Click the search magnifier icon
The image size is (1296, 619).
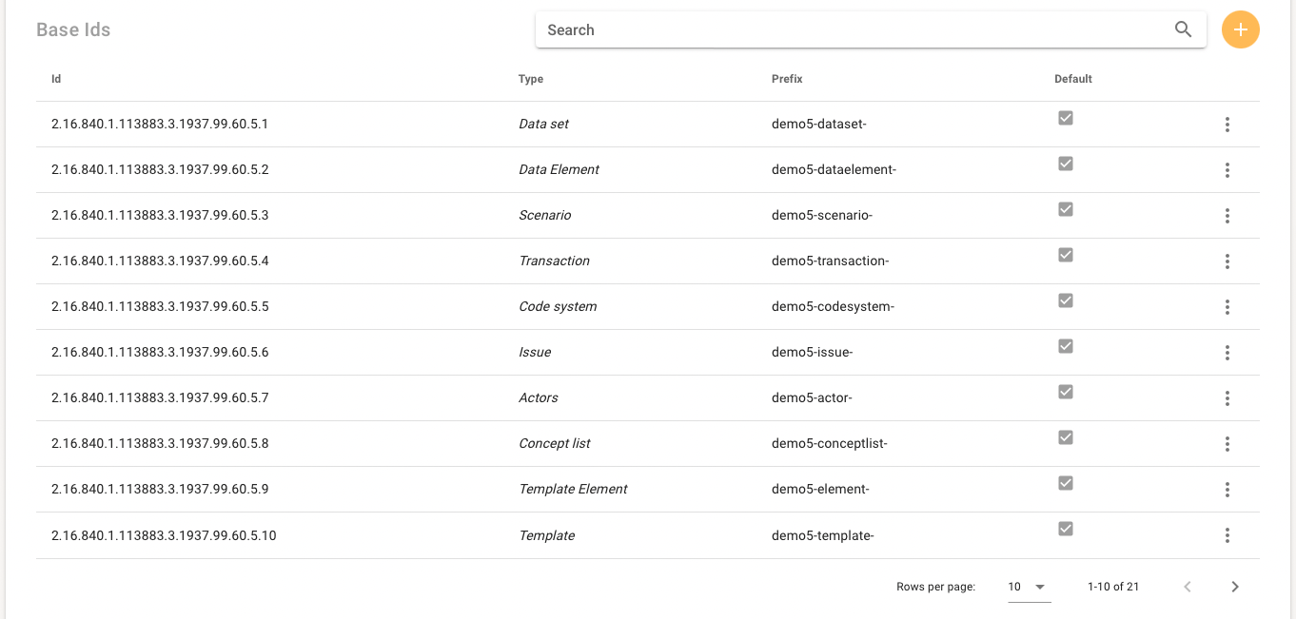(1183, 29)
